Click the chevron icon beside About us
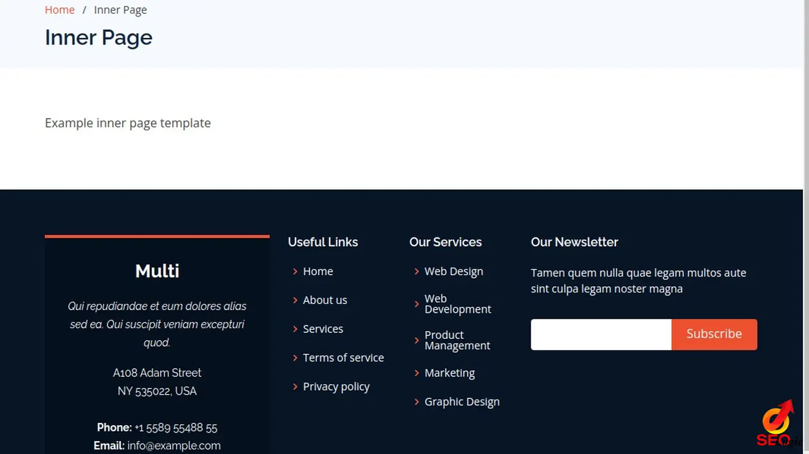The width and height of the screenshot is (809, 454). pos(295,300)
